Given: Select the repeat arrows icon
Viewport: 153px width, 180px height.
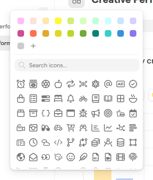Looking at the screenshot, I should click(71, 84).
